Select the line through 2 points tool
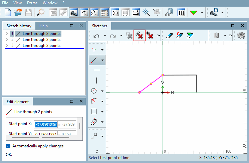Image resolution: width=249 pixels, height=163 pixels. coord(94,60)
